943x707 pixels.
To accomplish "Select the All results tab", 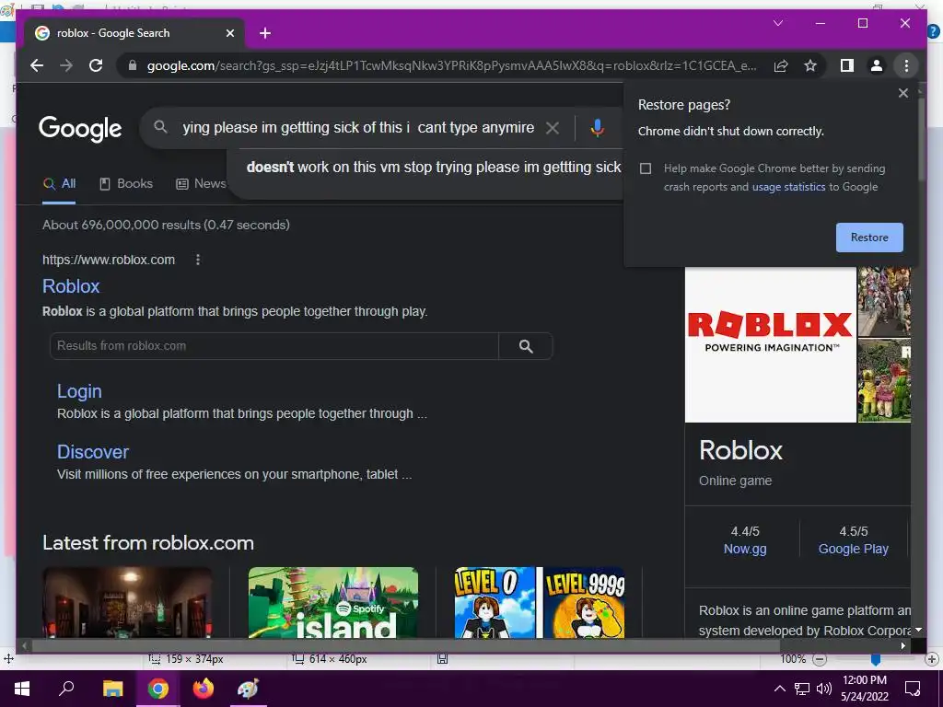I will (x=59, y=184).
